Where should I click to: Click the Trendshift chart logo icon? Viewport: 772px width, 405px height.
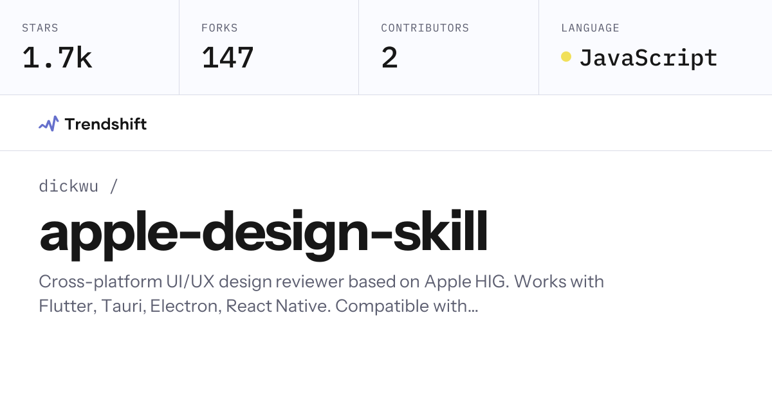(49, 123)
